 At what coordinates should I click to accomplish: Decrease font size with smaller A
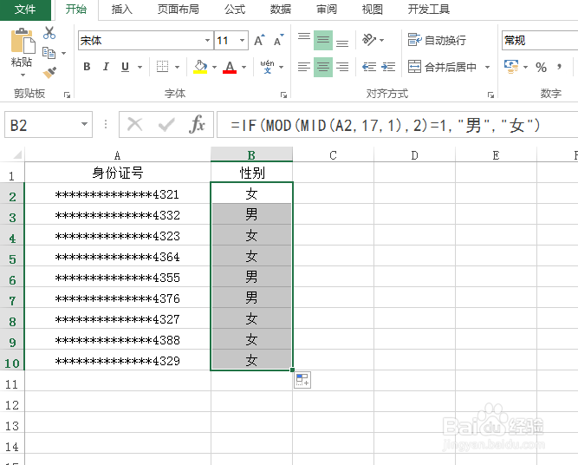coord(279,40)
